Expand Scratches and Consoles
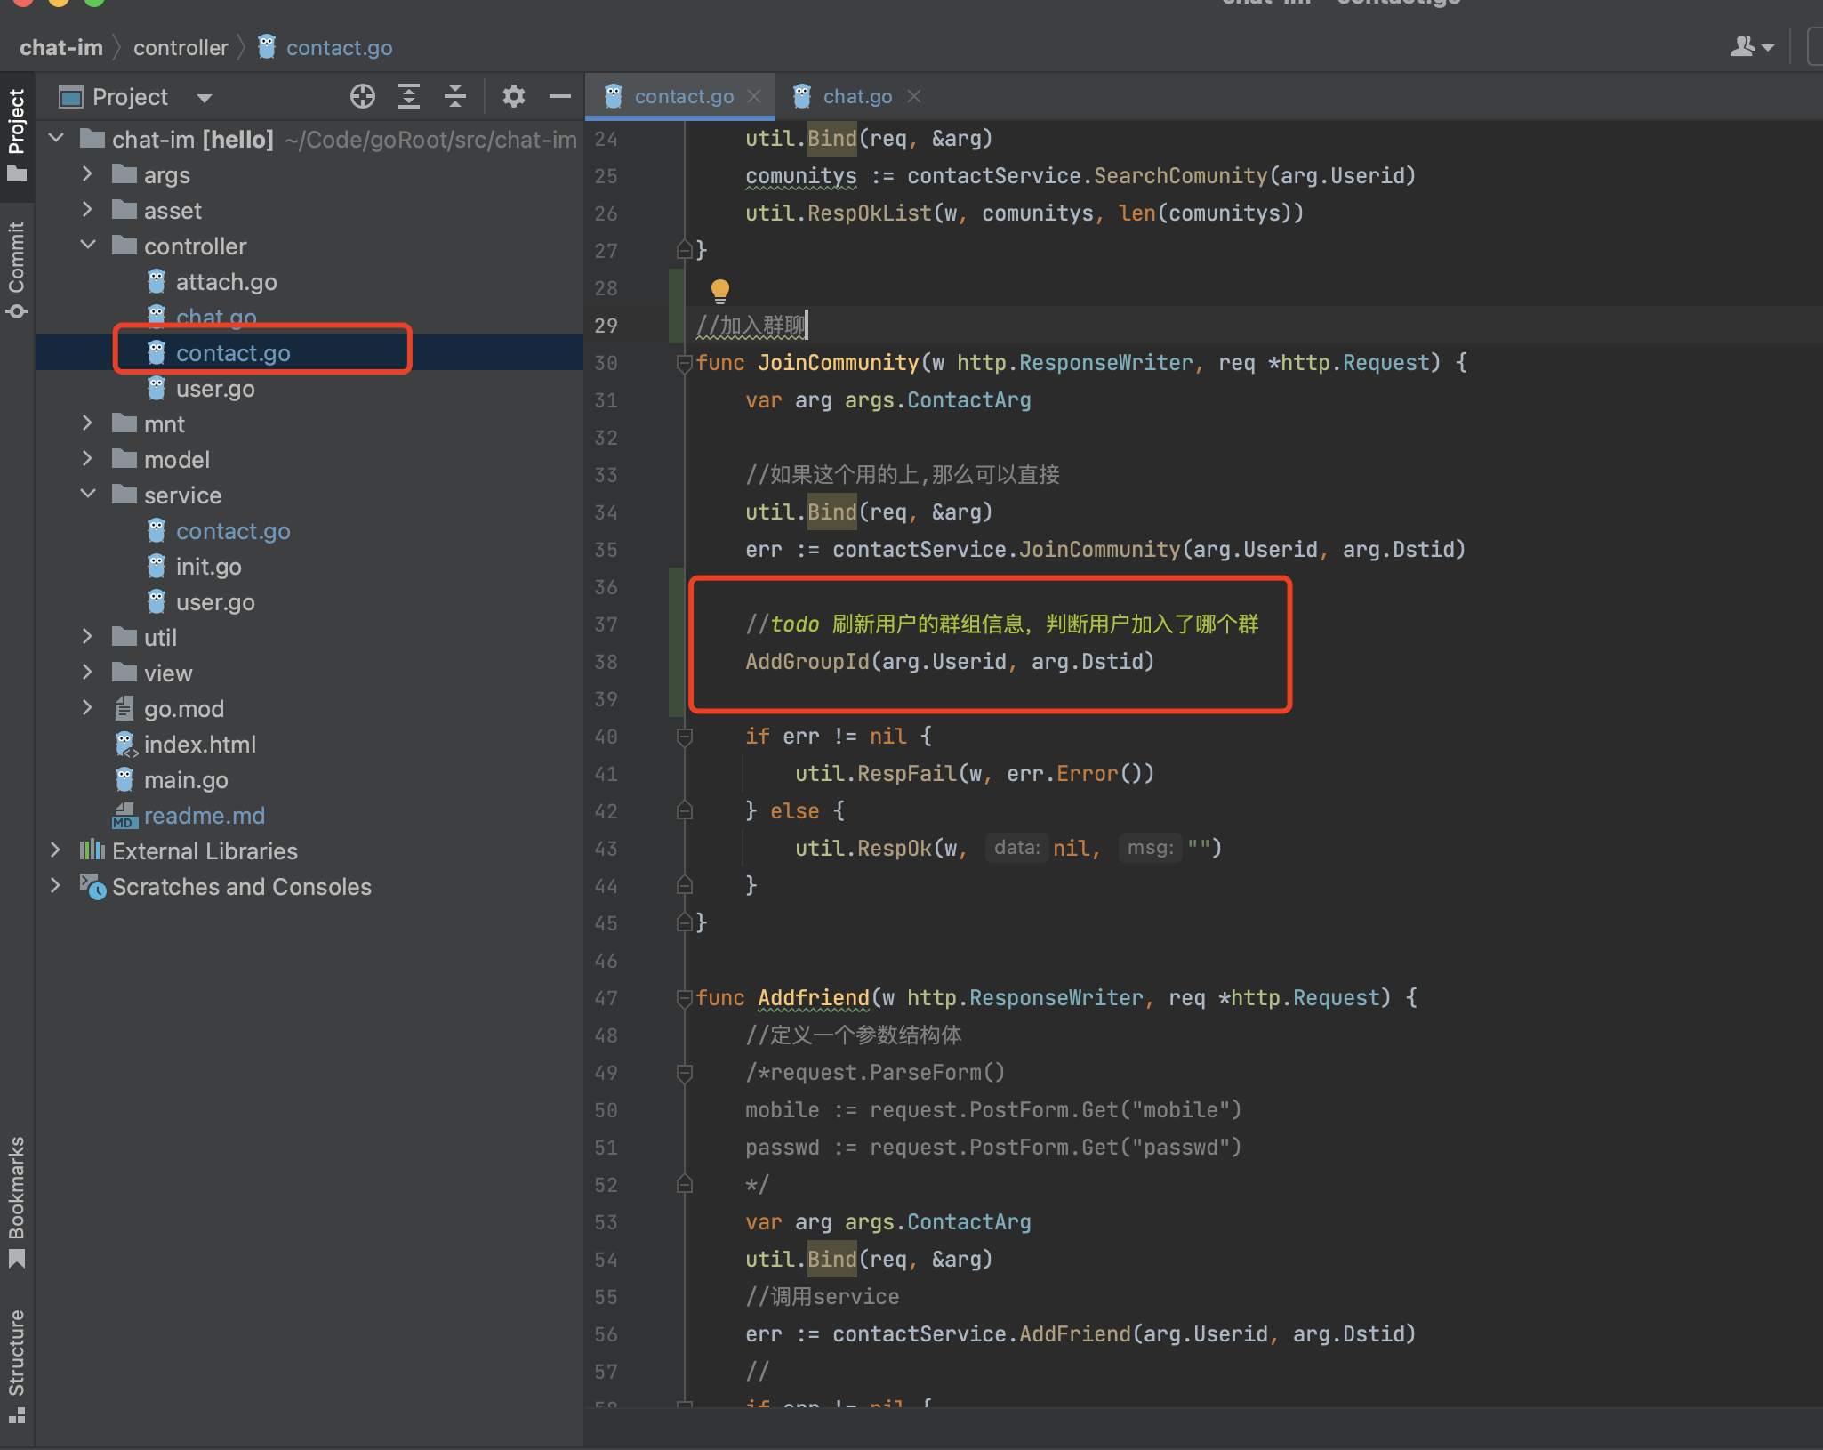 [54, 886]
